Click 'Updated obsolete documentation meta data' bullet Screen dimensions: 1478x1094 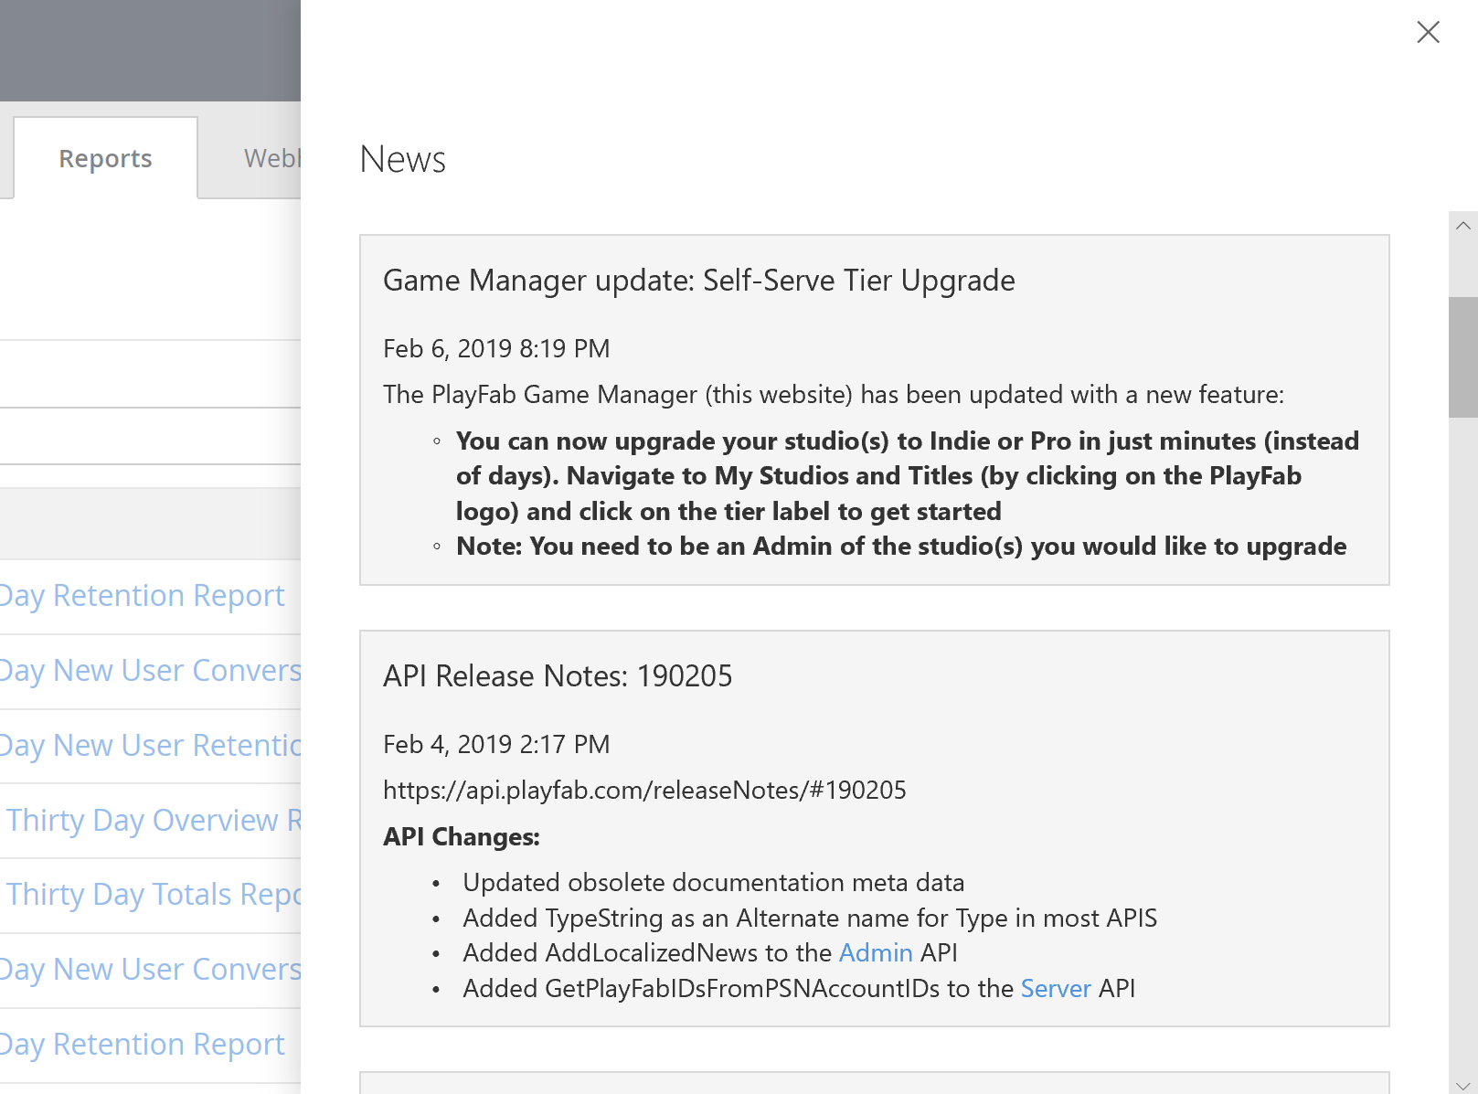pos(713,882)
